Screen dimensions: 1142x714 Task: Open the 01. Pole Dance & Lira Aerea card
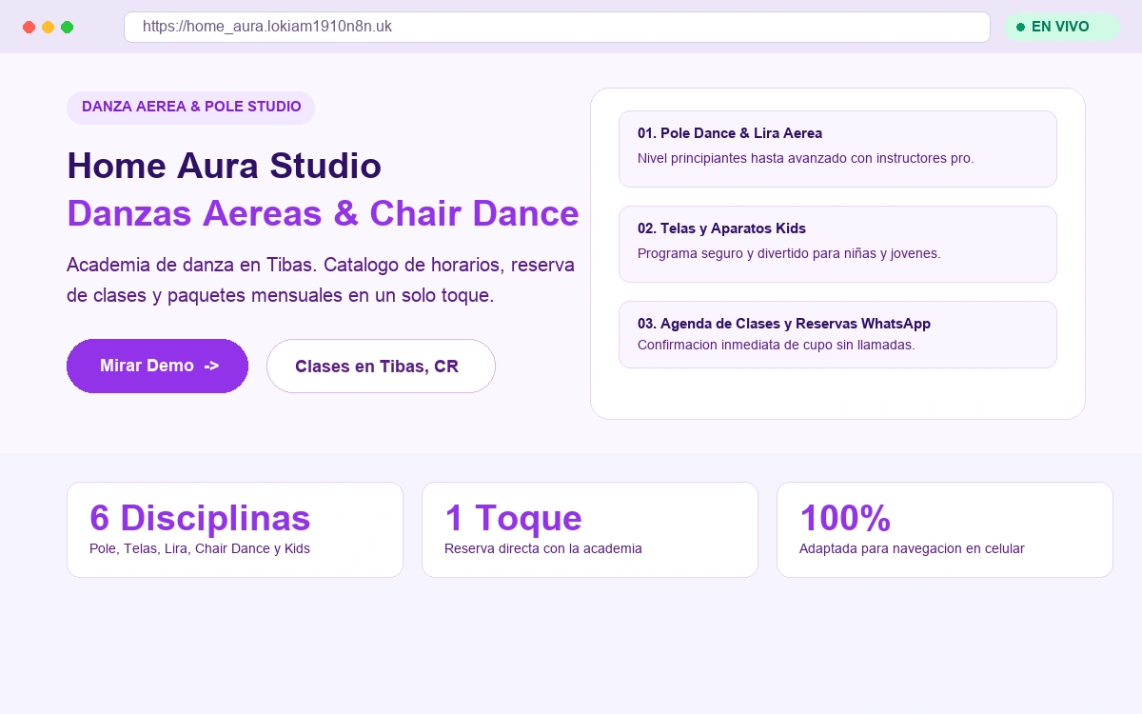837,149
